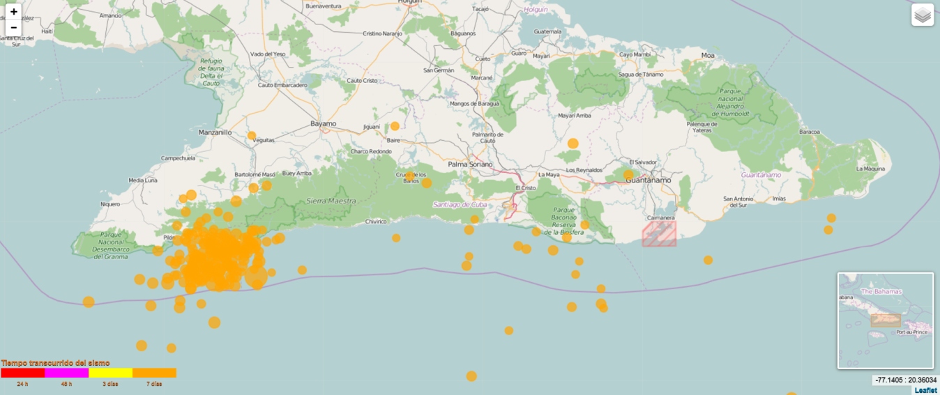This screenshot has width=940, height=395.
Task: Click the San Antonio del Sur label
Action: click(739, 202)
